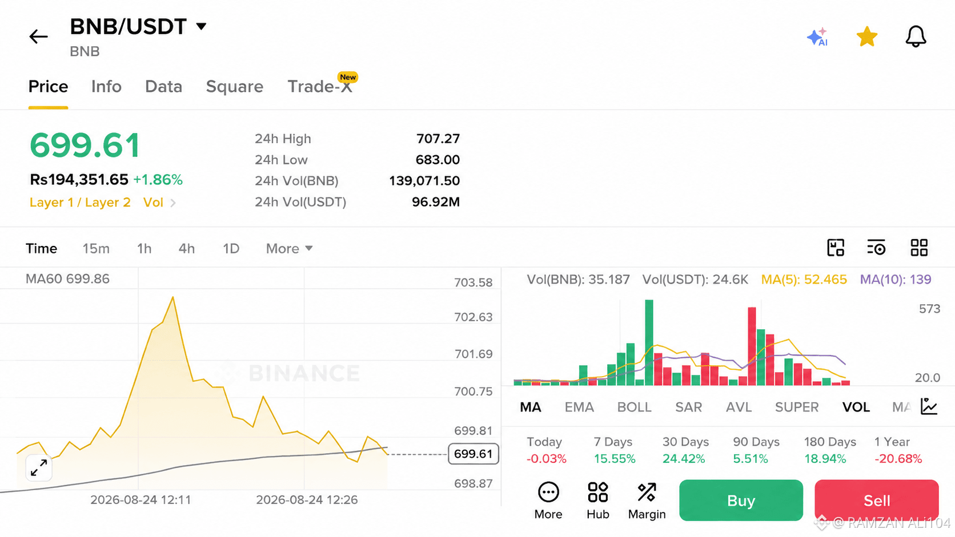The width and height of the screenshot is (955, 537).
Task: Tap the red Sell button
Action: point(877,500)
